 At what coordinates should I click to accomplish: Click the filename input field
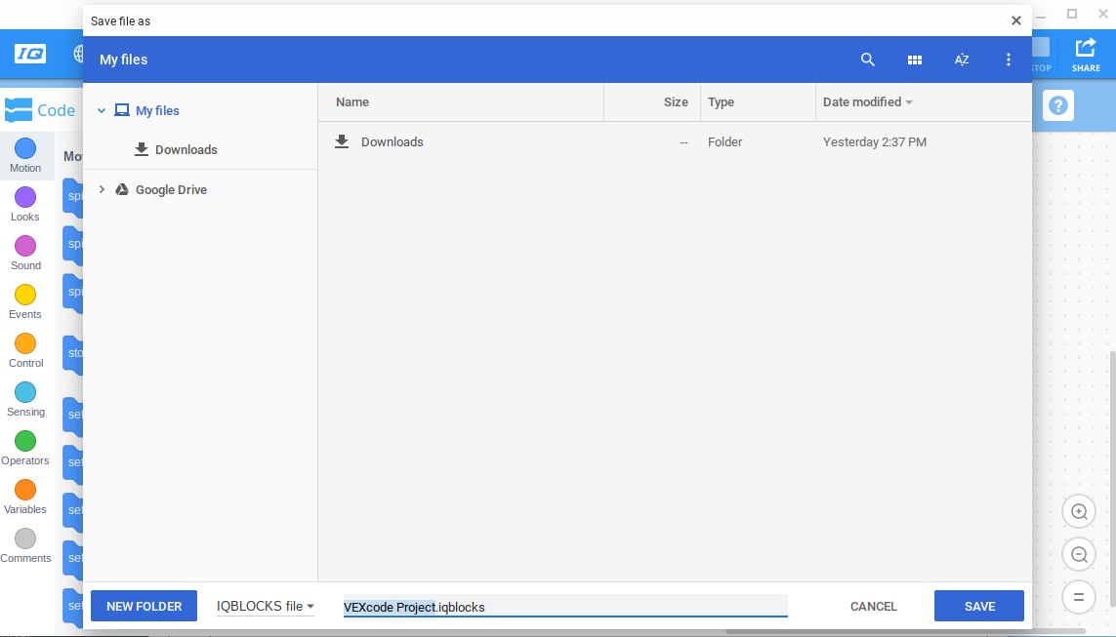pyautogui.click(x=564, y=606)
